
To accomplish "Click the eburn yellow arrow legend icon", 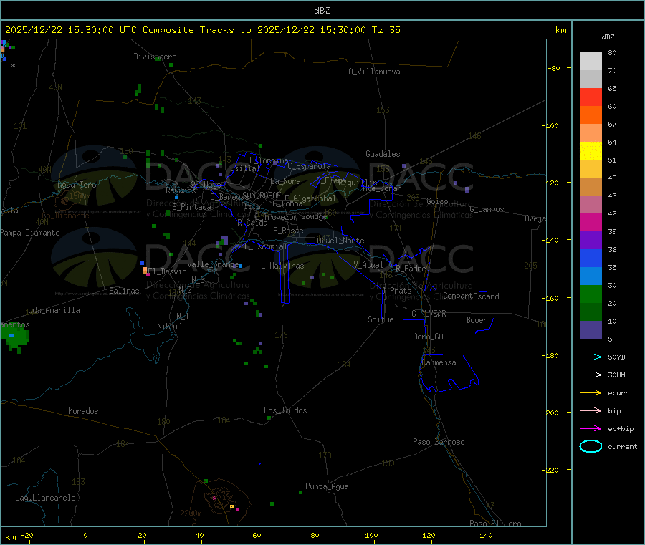I will click(591, 392).
